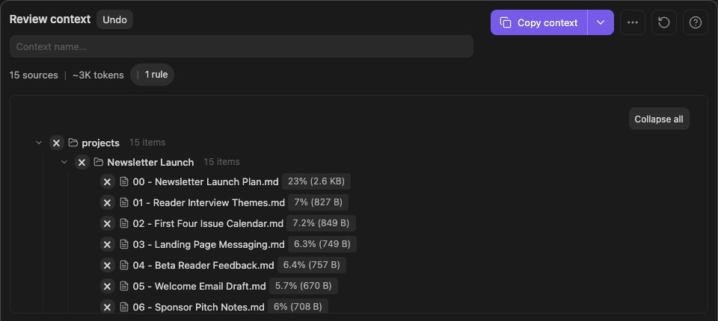Click the Context name input field

(242, 46)
